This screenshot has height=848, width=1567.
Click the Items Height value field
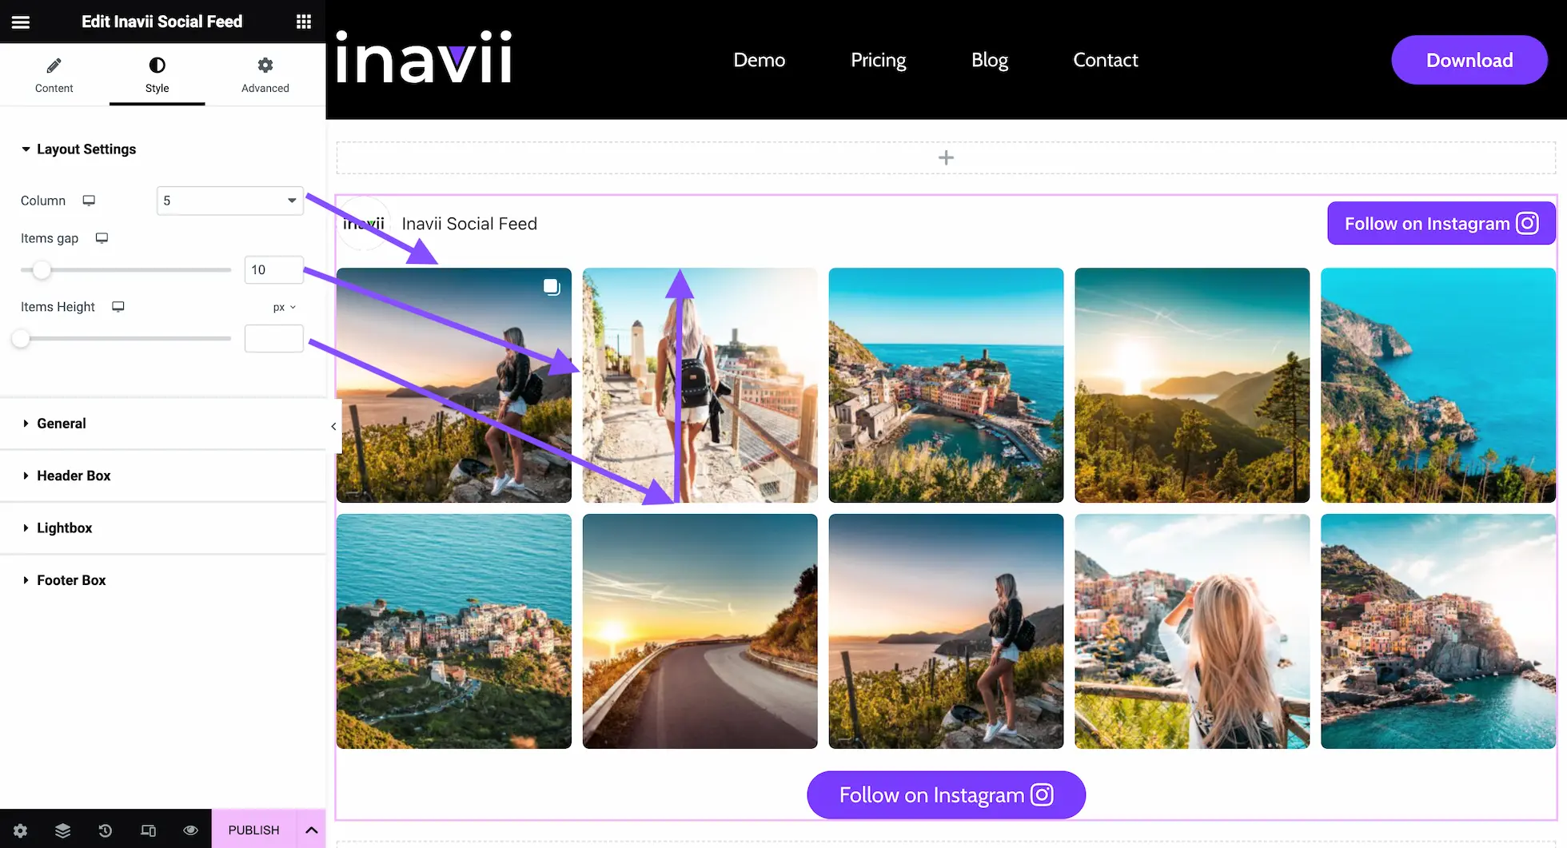click(273, 339)
